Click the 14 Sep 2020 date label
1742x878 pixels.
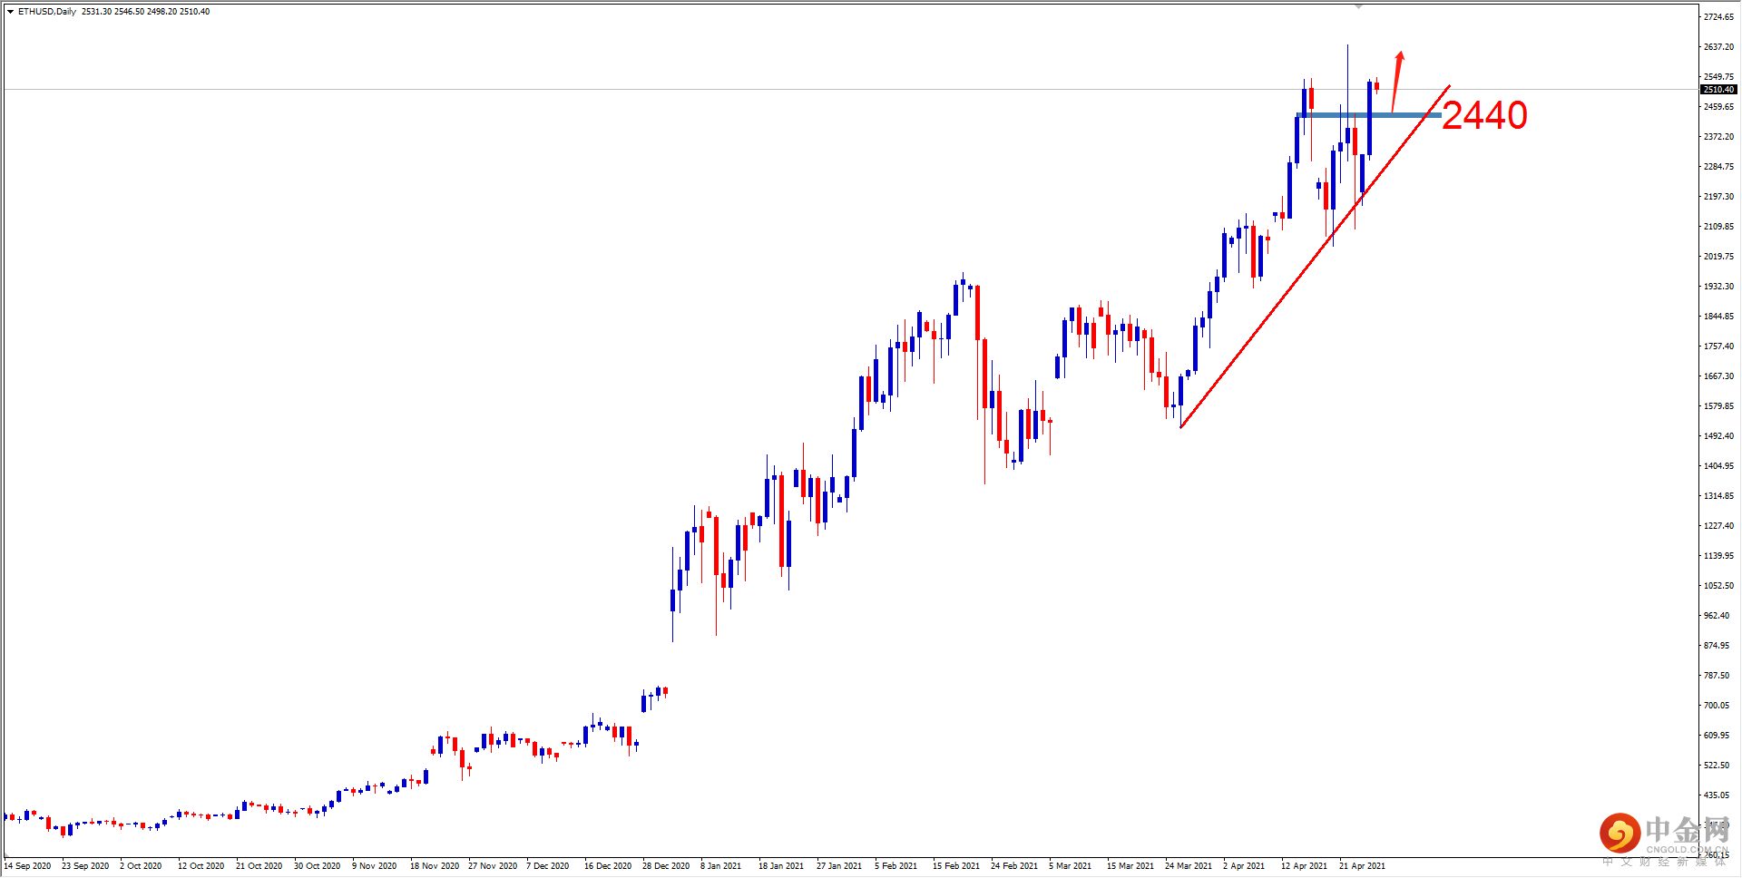[x=27, y=866]
